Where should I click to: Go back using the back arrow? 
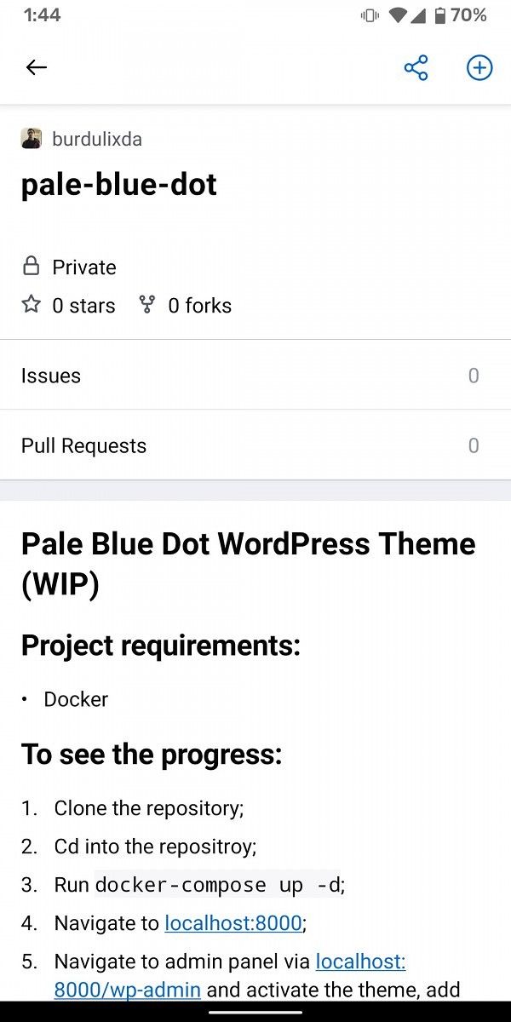pos(37,67)
